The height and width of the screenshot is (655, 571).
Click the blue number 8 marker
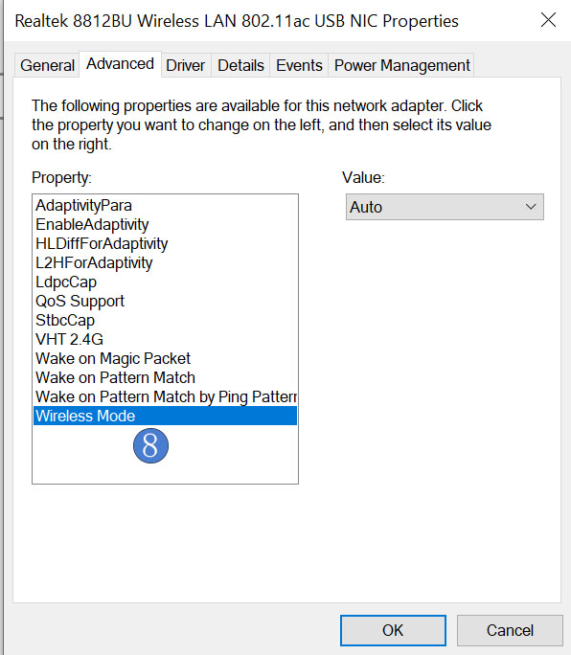pos(151,445)
